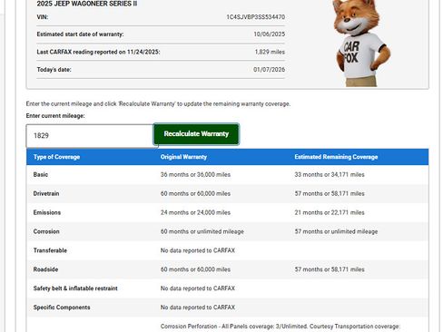Viewport: 443px width, 332px height.
Task: Click the Basic coverage row label
Action: [41, 174]
